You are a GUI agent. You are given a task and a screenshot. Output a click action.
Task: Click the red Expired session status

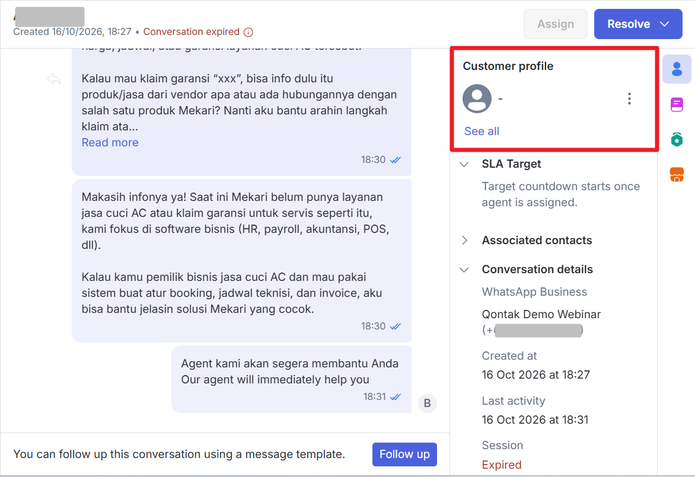coord(501,465)
